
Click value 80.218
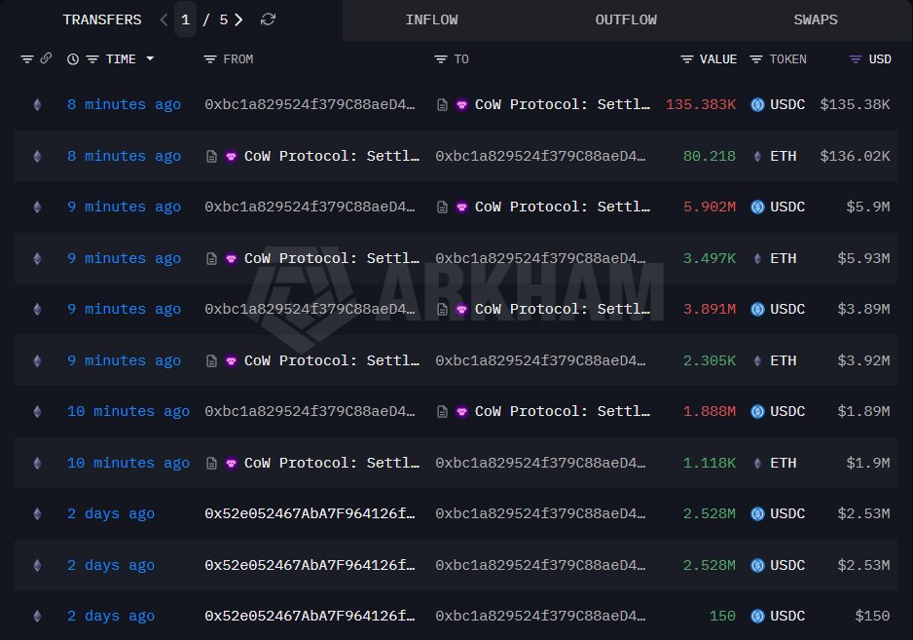click(710, 156)
